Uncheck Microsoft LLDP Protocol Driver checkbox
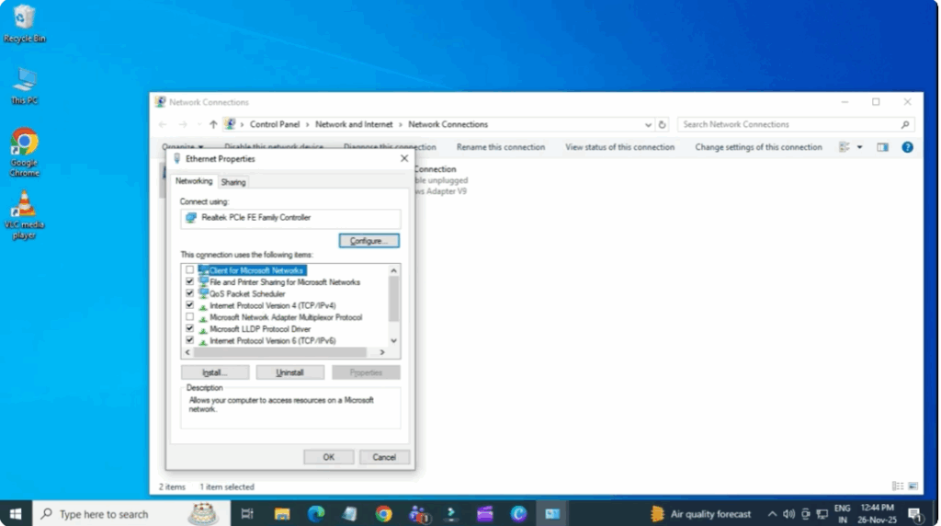 [x=189, y=328]
